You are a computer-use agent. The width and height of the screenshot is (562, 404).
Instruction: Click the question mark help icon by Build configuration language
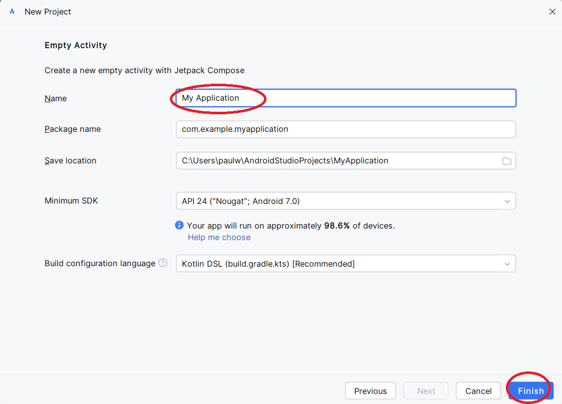[163, 263]
